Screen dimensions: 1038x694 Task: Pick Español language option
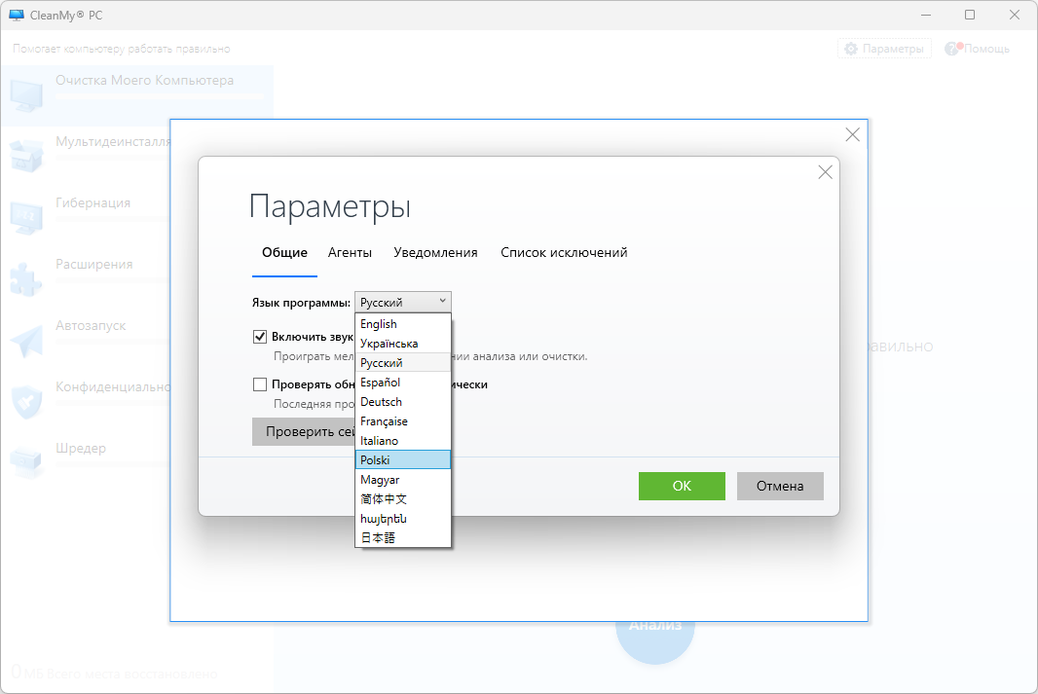tap(403, 383)
